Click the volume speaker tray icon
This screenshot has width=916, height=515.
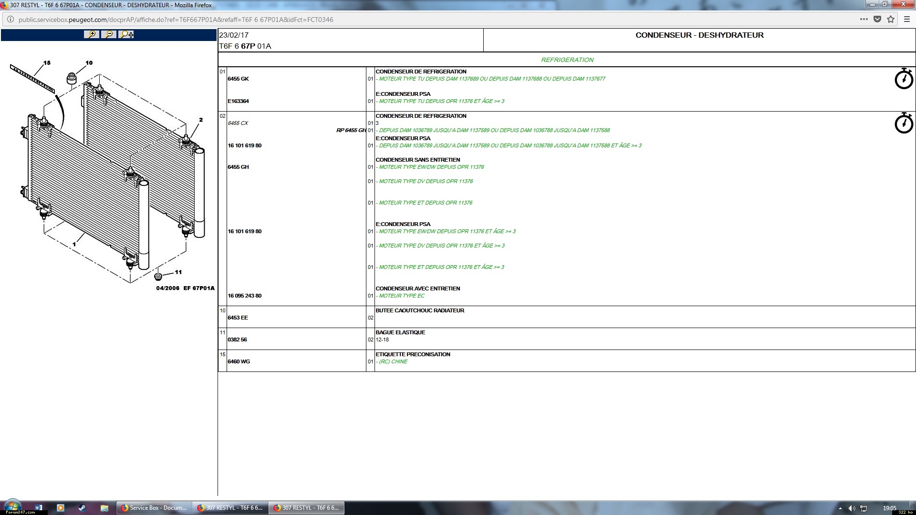coord(852,508)
